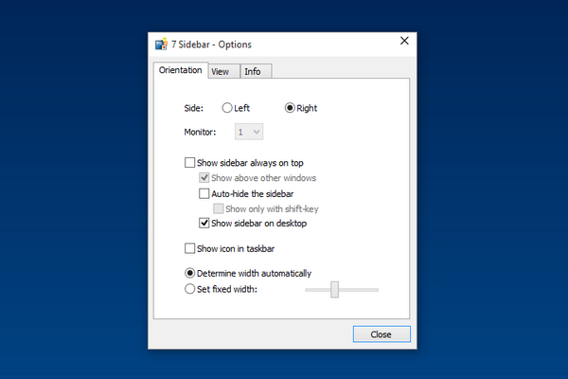568x379 pixels.
Task: Close the Options dialog with the X
Action: [404, 41]
